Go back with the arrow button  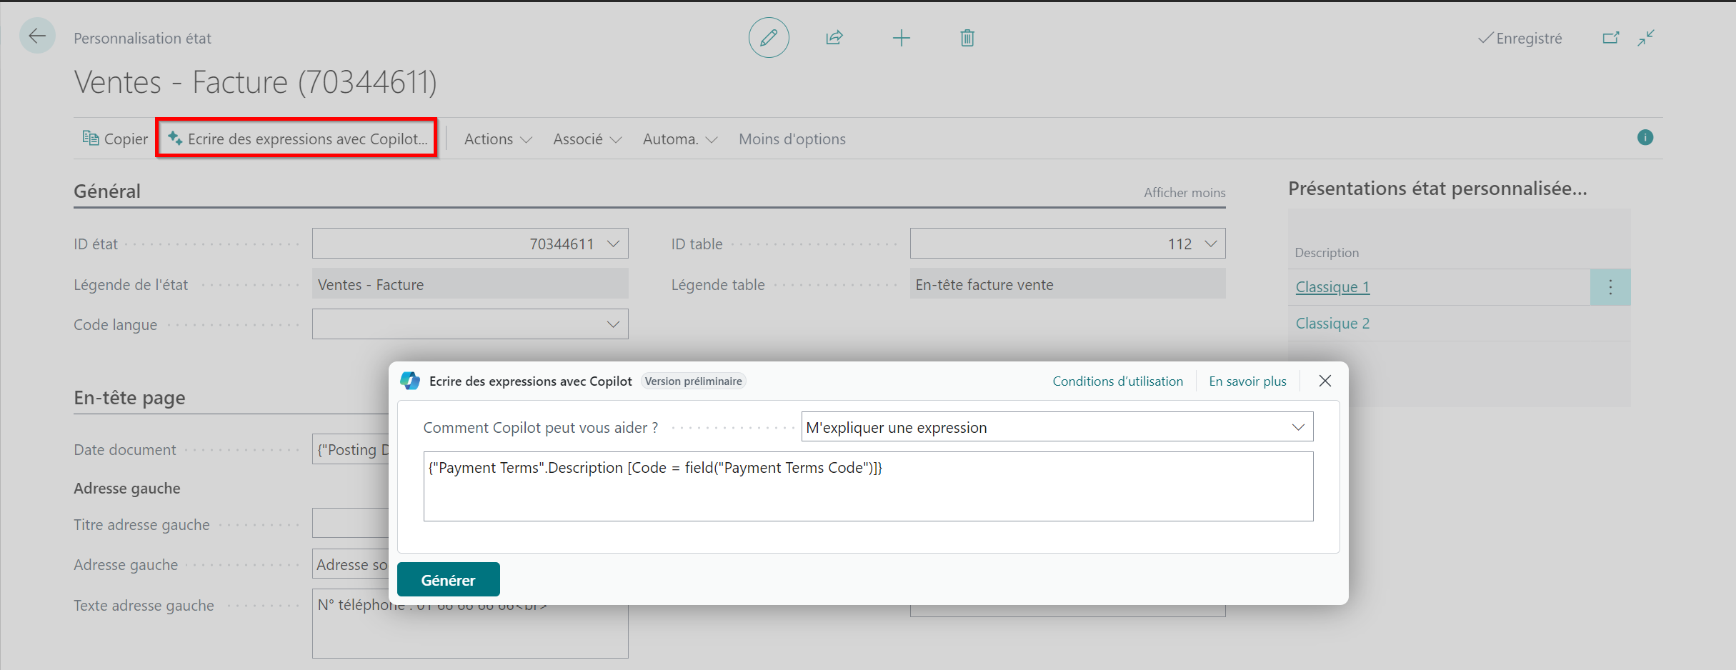[37, 36]
